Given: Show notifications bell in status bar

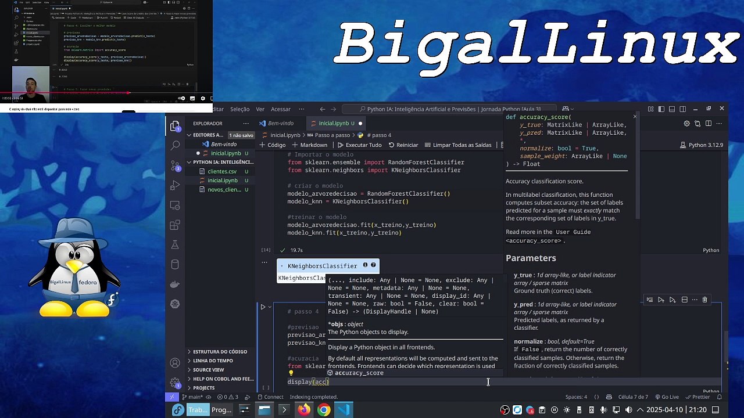Looking at the screenshot, I should pos(720,397).
